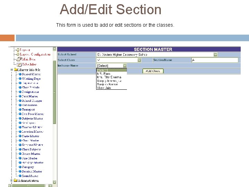Click blue bullet beside Designations
This screenshot has width=249, height=187.
pyautogui.click(x=20, y=92)
